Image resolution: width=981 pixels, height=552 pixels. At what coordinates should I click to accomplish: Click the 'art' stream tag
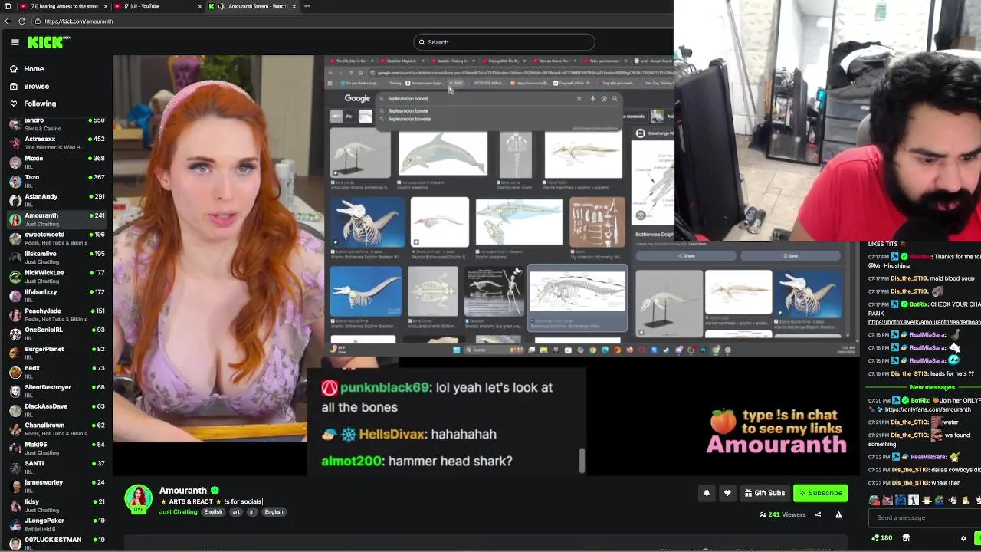tap(236, 512)
